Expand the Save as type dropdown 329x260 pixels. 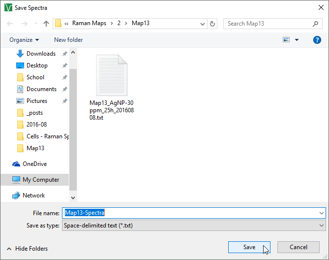coord(322,226)
